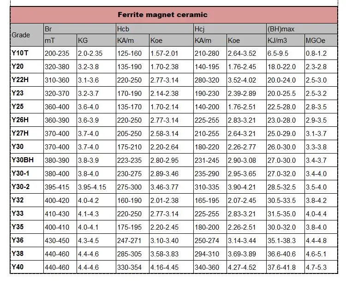Click the Hcj column group header
The width and height of the screenshot is (346, 285).
[x=200, y=29]
